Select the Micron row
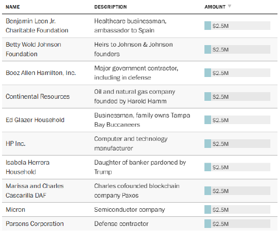 [x=139, y=210]
